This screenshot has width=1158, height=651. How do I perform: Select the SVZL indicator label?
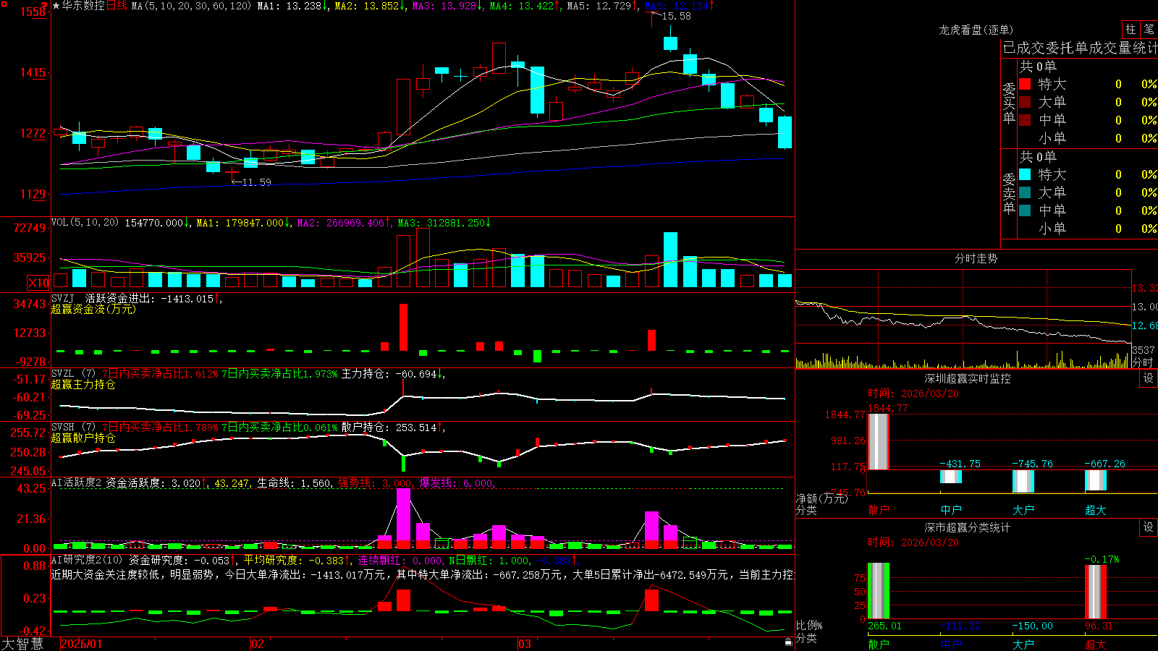(63, 373)
